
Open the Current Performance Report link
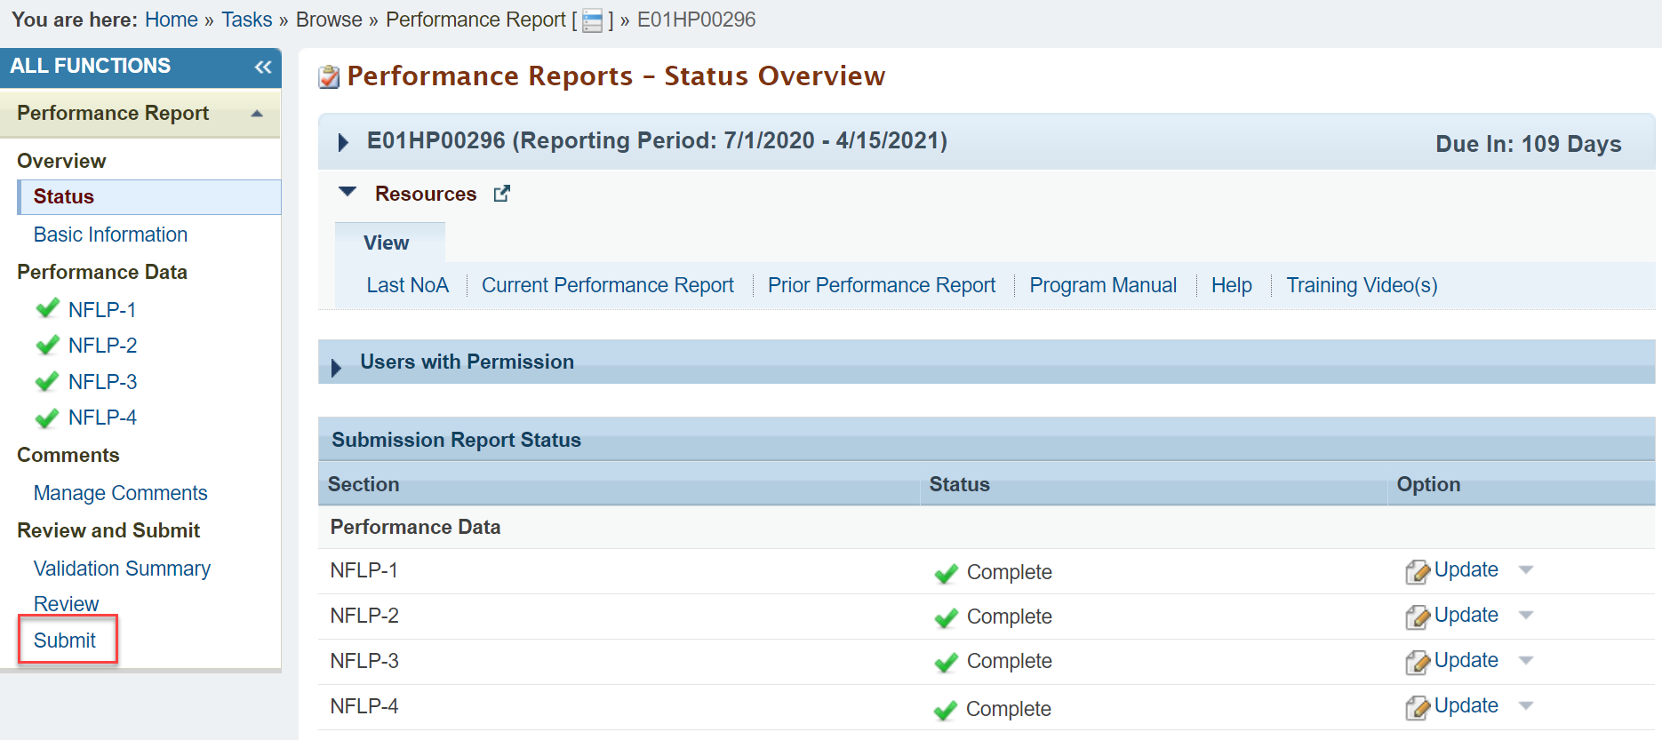coord(608,285)
